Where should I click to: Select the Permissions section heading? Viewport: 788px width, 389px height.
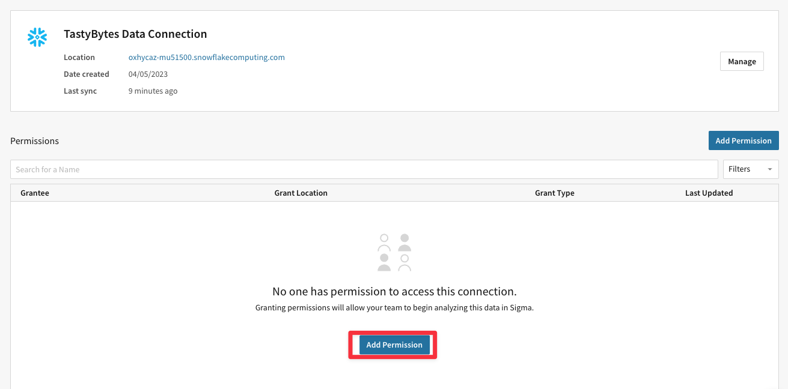35,141
